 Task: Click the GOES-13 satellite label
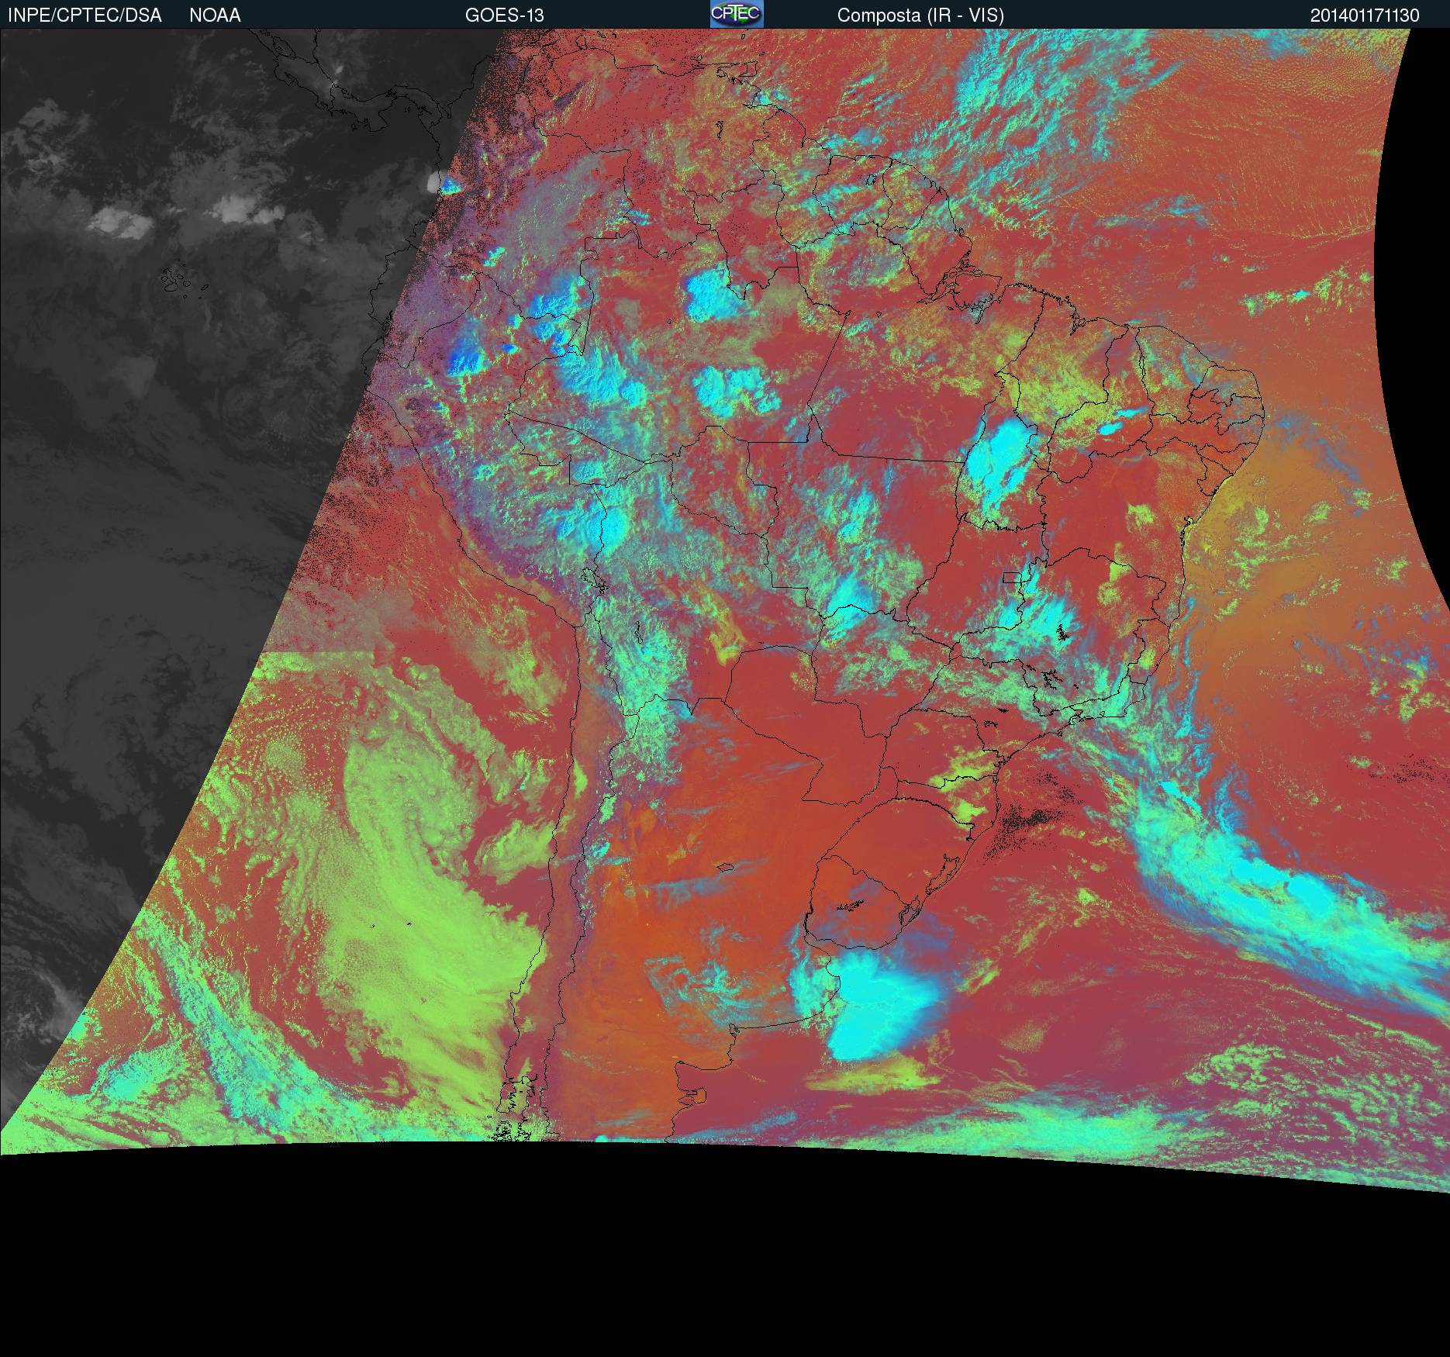[504, 16]
